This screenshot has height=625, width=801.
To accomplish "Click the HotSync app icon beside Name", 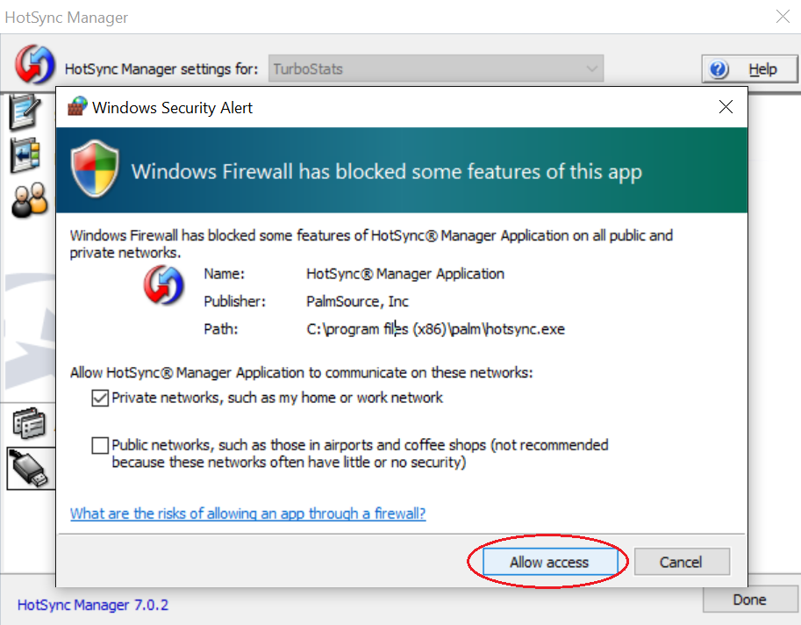I will click(163, 285).
